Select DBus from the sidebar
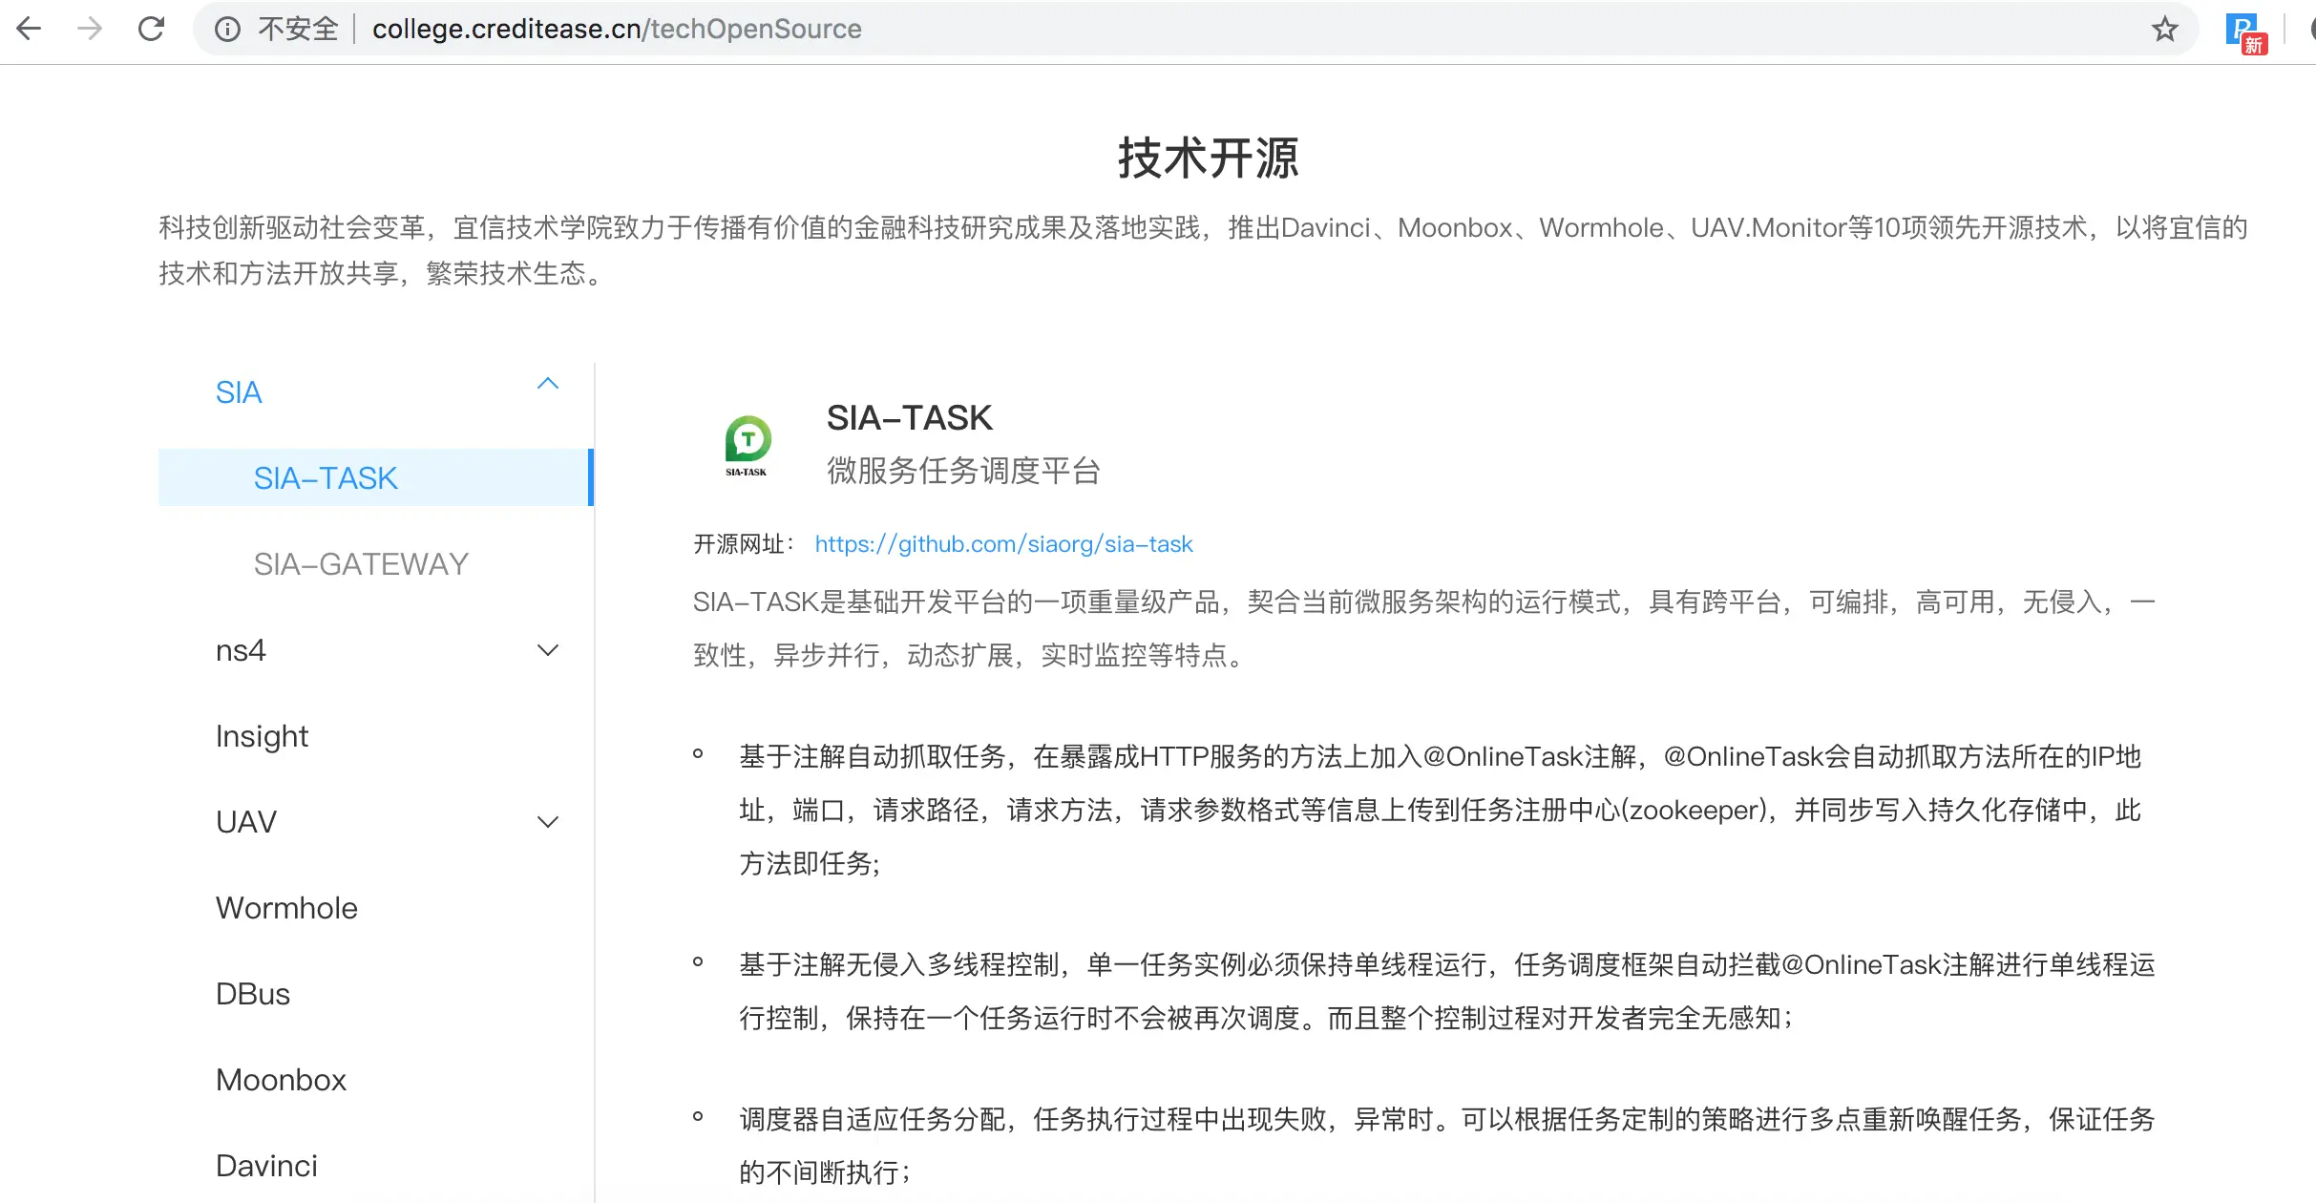 pyautogui.click(x=253, y=994)
